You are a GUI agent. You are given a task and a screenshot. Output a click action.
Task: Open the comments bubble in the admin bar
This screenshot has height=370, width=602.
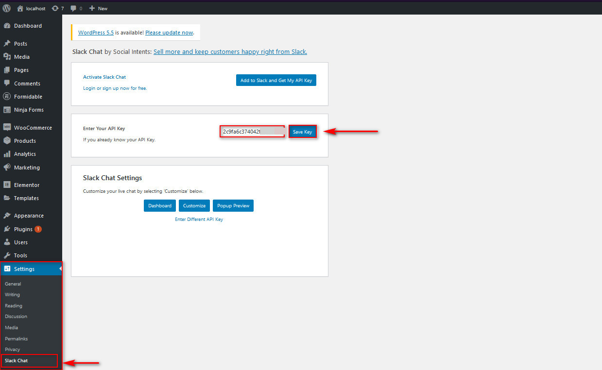[x=73, y=8]
